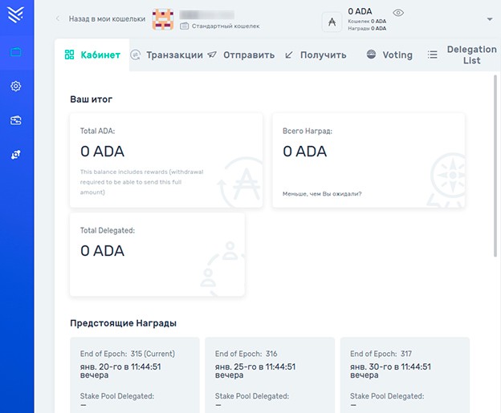
Task: Click the back chevron arrow
Action: (58, 18)
